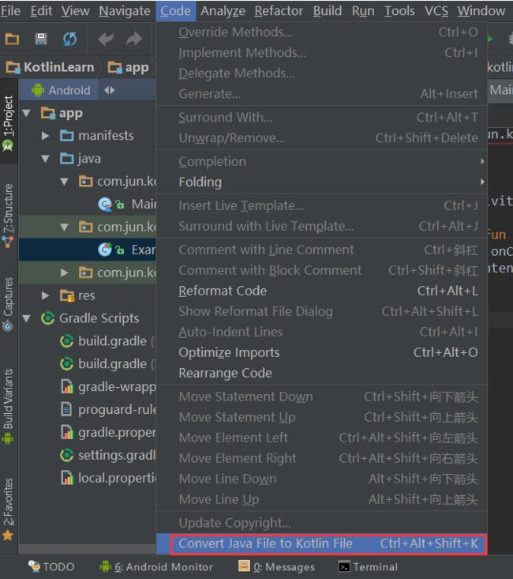Click the app breadcrumb in navigation bar
Viewport: 513px width, 579px height.
(x=128, y=67)
